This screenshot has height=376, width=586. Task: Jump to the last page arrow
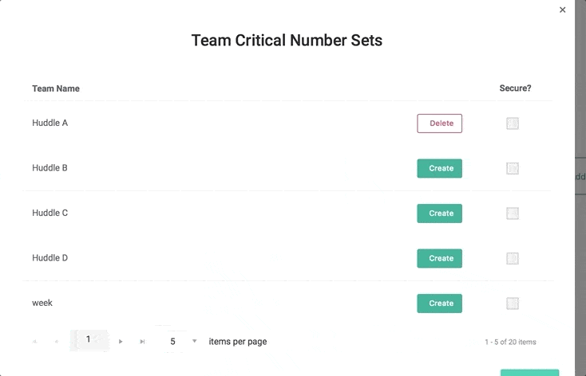[142, 342]
